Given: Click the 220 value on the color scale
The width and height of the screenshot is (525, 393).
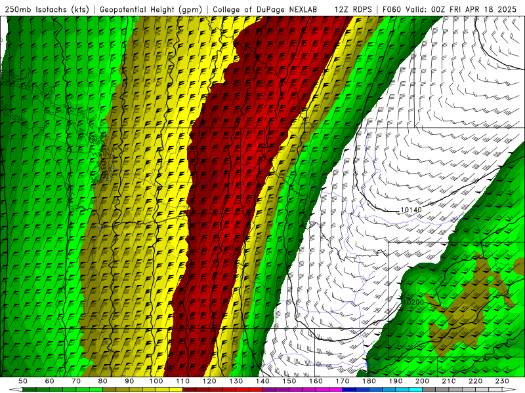Looking at the screenshot, I should (475, 381).
